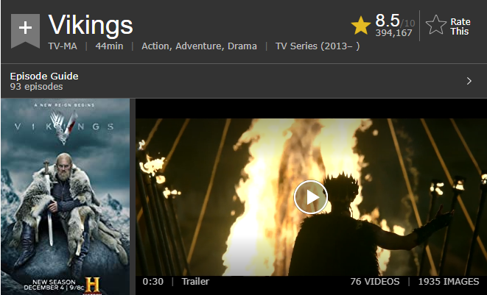Play the trailer with the circular play button
Image resolution: width=487 pixels, height=295 pixels.
click(311, 197)
